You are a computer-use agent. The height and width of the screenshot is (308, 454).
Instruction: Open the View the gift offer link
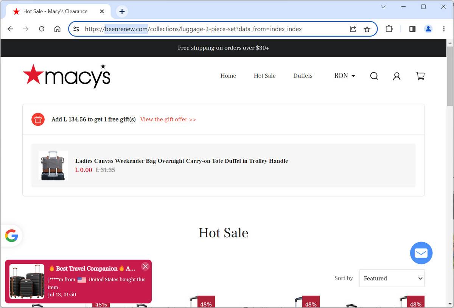tap(168, 119)
